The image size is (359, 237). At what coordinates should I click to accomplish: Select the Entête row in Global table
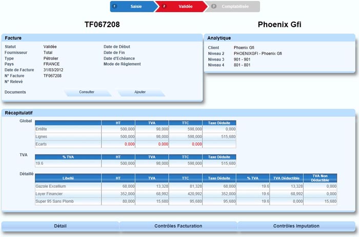tap(68, 130)
